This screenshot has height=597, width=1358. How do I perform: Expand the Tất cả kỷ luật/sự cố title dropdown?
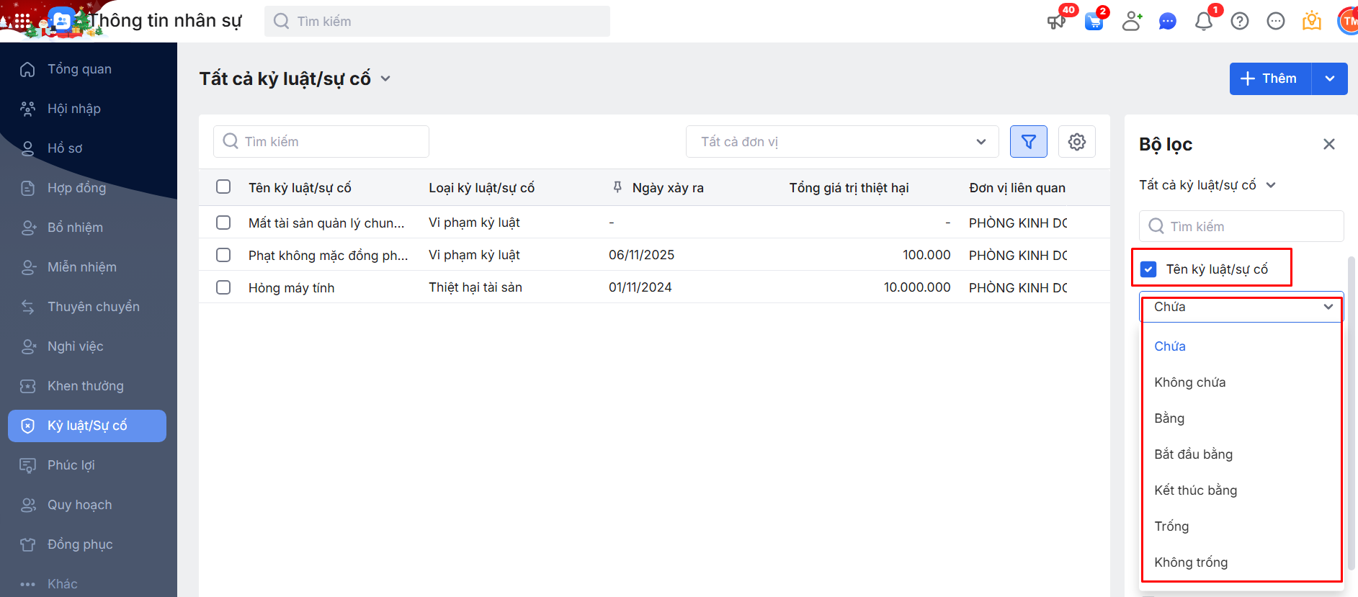pos(385,78)
